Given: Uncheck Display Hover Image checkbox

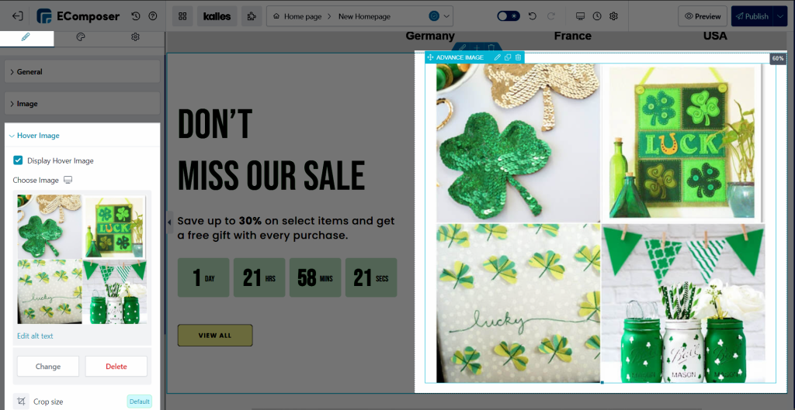Looking at the screenshot, I should pos(18,160).
